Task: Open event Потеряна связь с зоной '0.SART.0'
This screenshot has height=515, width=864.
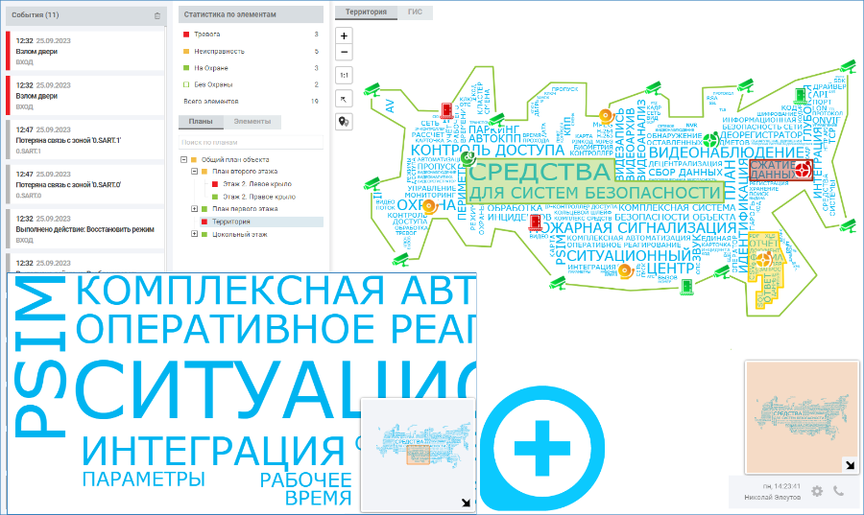Action: click(x=85, y=184)
